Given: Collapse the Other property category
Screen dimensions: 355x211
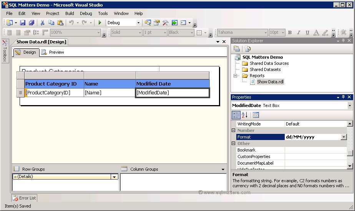Looking at the screenshot, I should 234,143.
